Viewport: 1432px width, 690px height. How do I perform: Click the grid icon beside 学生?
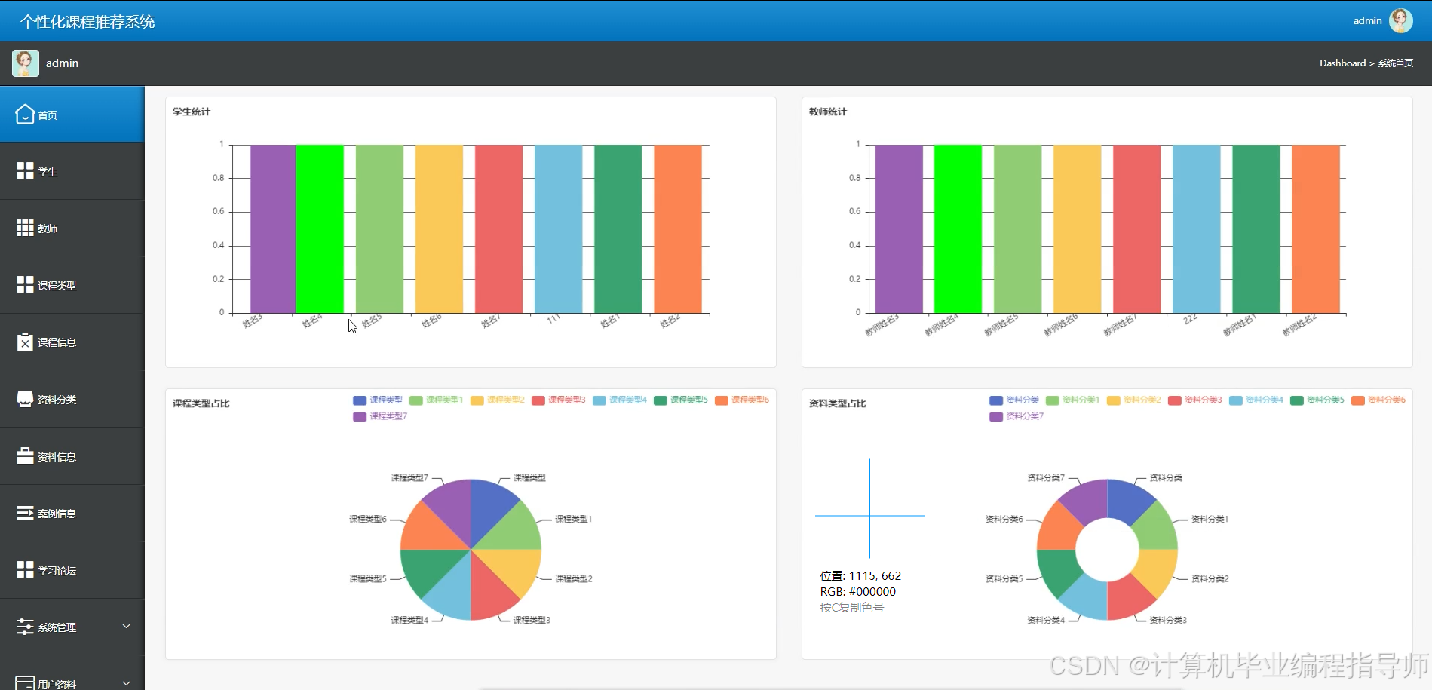[25, 171]
